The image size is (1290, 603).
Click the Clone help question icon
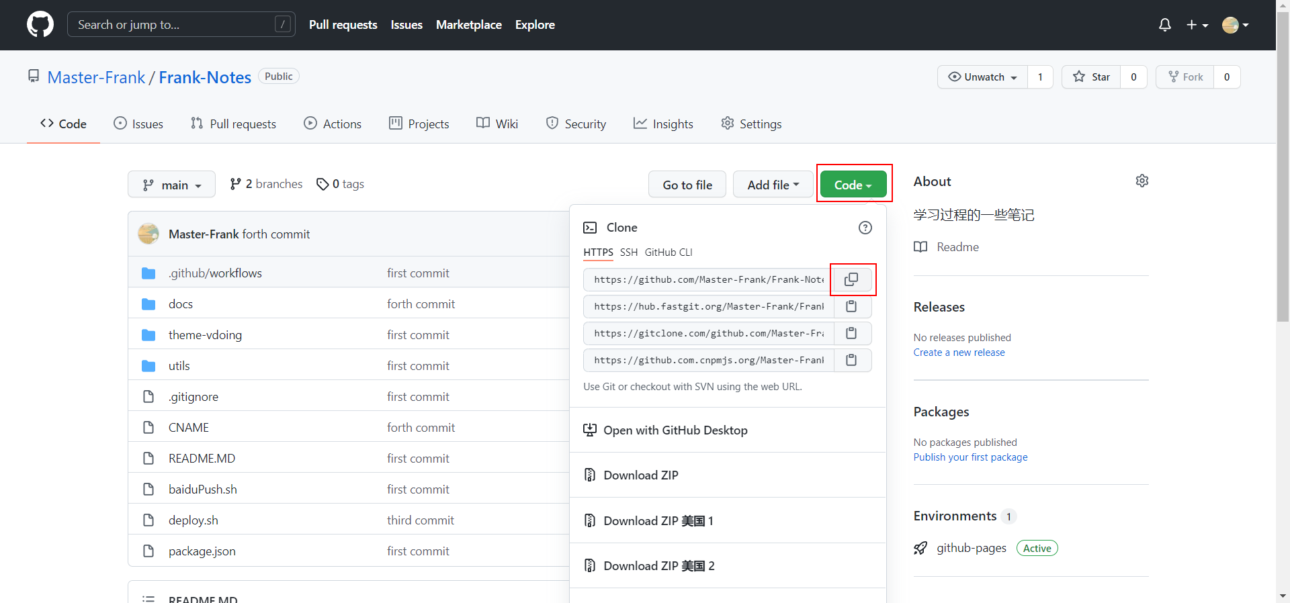[865, 228]
